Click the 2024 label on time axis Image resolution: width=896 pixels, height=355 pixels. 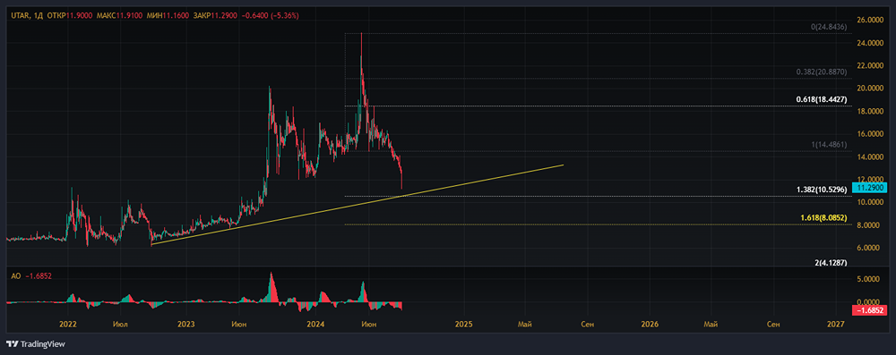pos(314,325)
